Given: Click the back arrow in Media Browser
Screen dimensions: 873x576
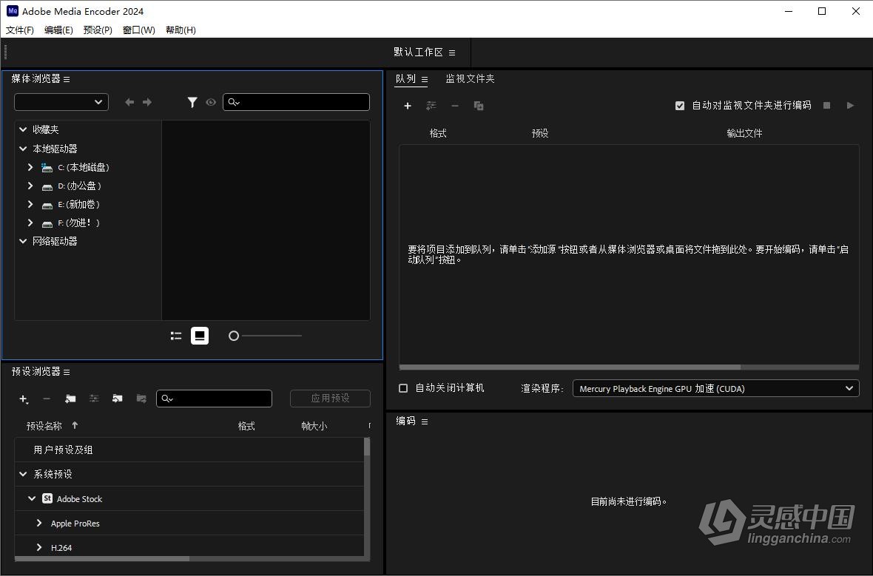Looking at the screenshot, I should [x=129, y=102].
